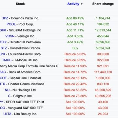Open the POOL ticker link

[x=11, y=24]
